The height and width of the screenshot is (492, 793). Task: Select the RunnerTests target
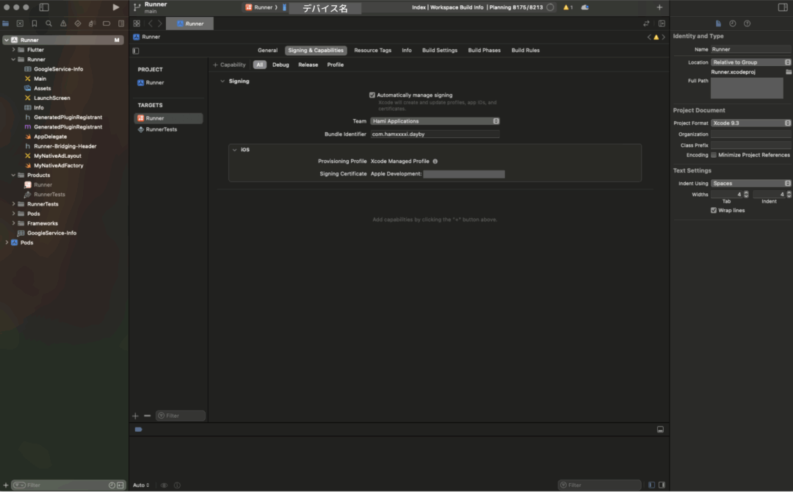pyautogui.click(x=162, y=129)
